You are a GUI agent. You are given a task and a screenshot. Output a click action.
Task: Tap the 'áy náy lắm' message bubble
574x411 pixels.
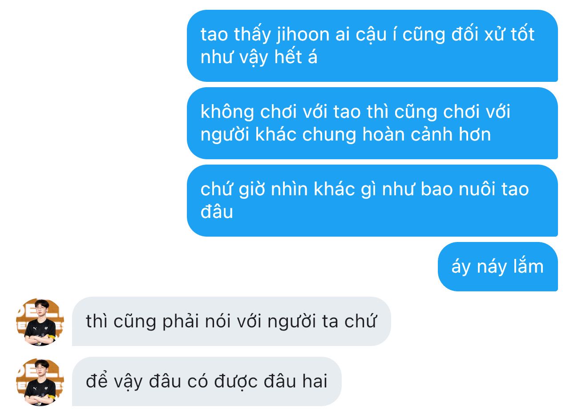(497, 266)
